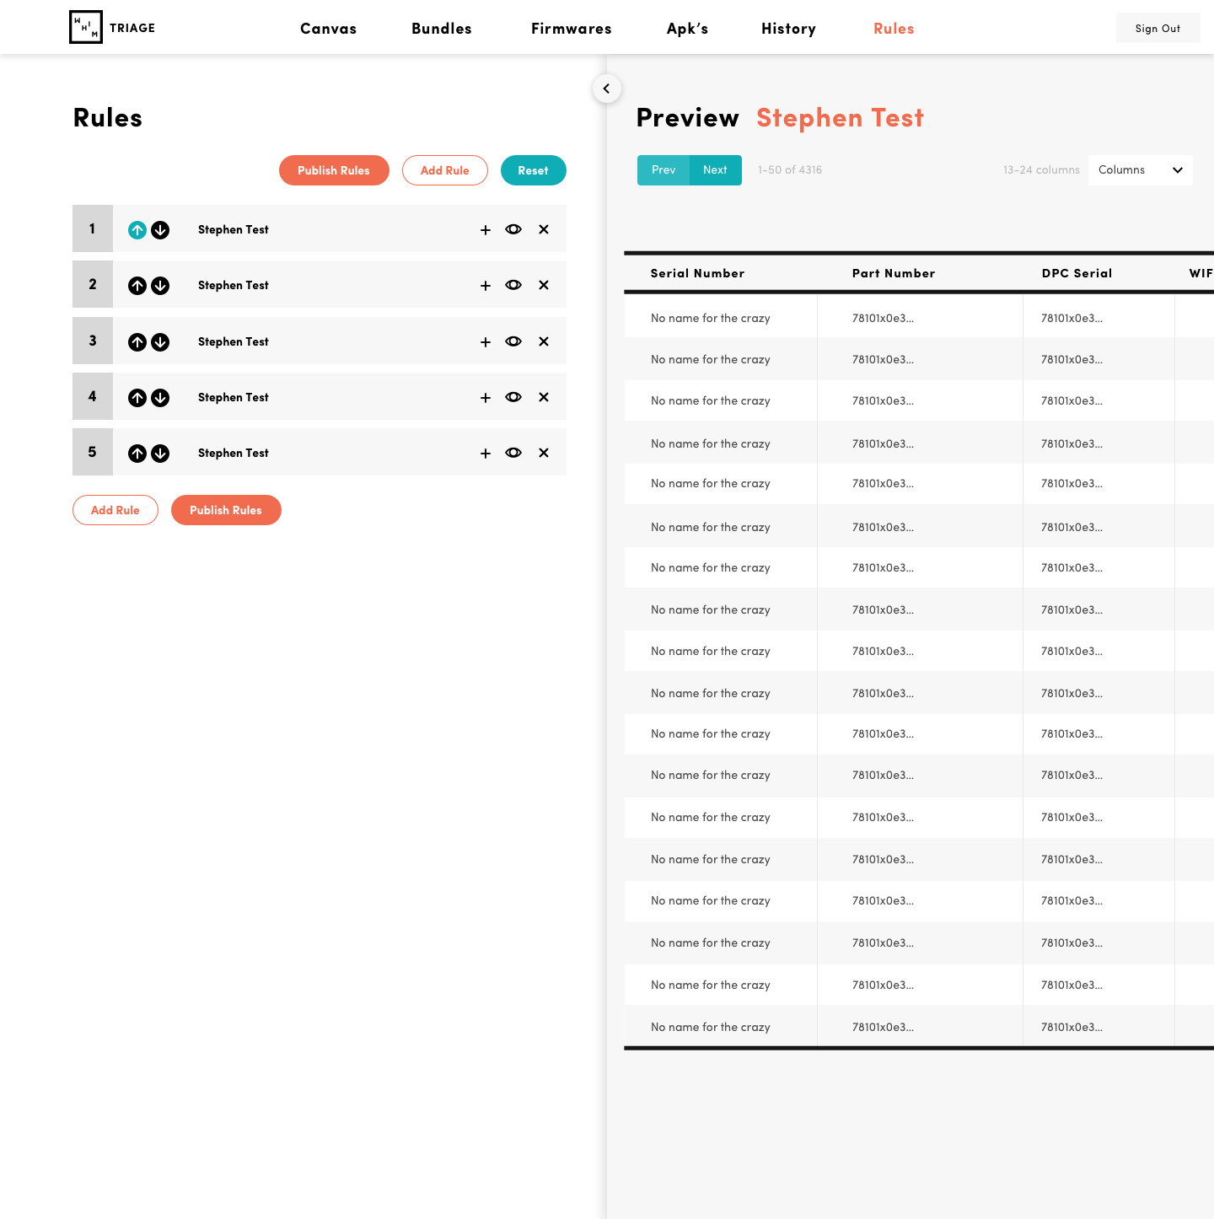Click the 1-50 of 4316 page count

point(790,170)
